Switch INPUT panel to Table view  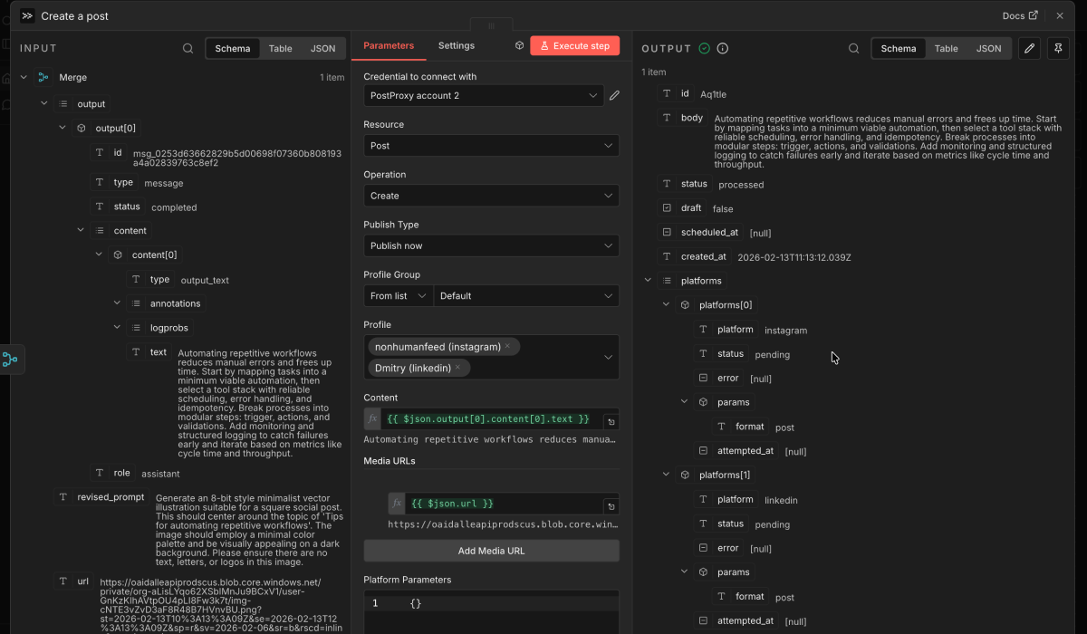pos(280,48)
